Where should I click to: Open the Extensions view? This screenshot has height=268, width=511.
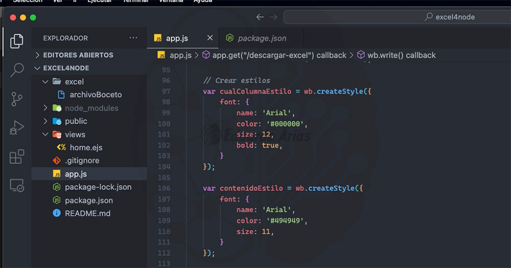(x=17, y=157)
